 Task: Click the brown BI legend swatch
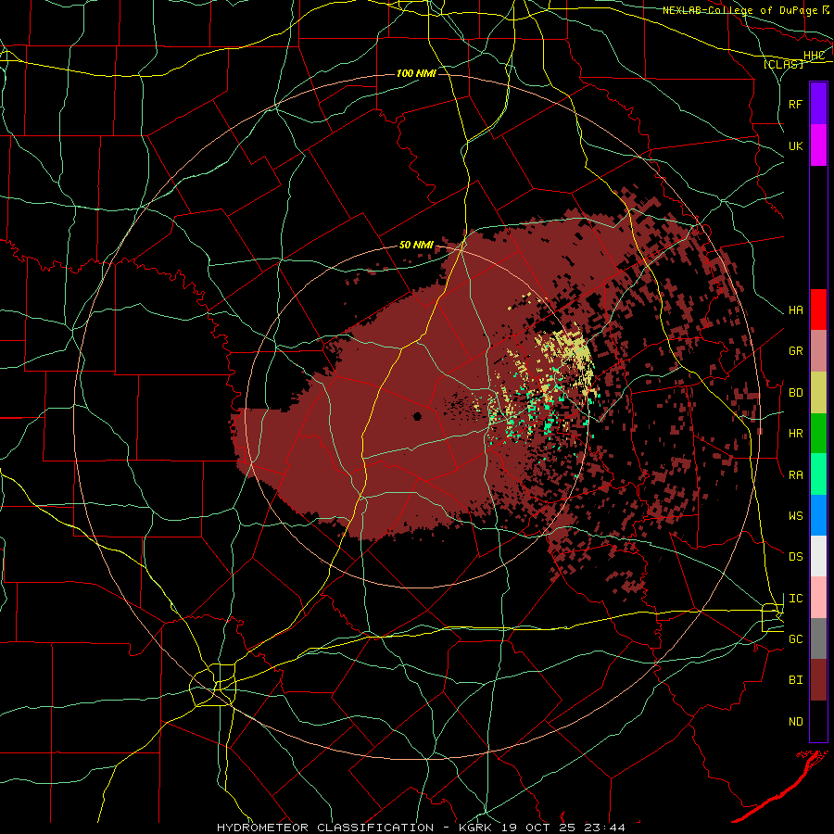pyautogui.click(x=818, y=680)
